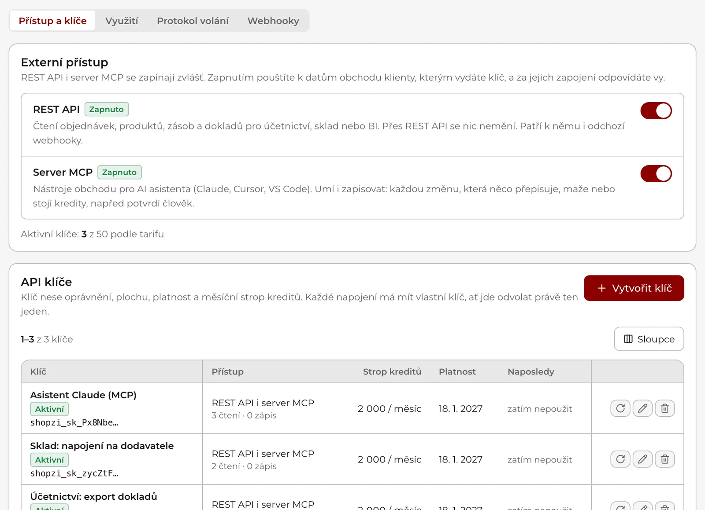
Task: Click the Zapnuto badge next to Server MCP
Action: point(119,172)
